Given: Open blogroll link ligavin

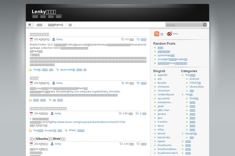Looking at the screenshot, I should tap(161, 141).
